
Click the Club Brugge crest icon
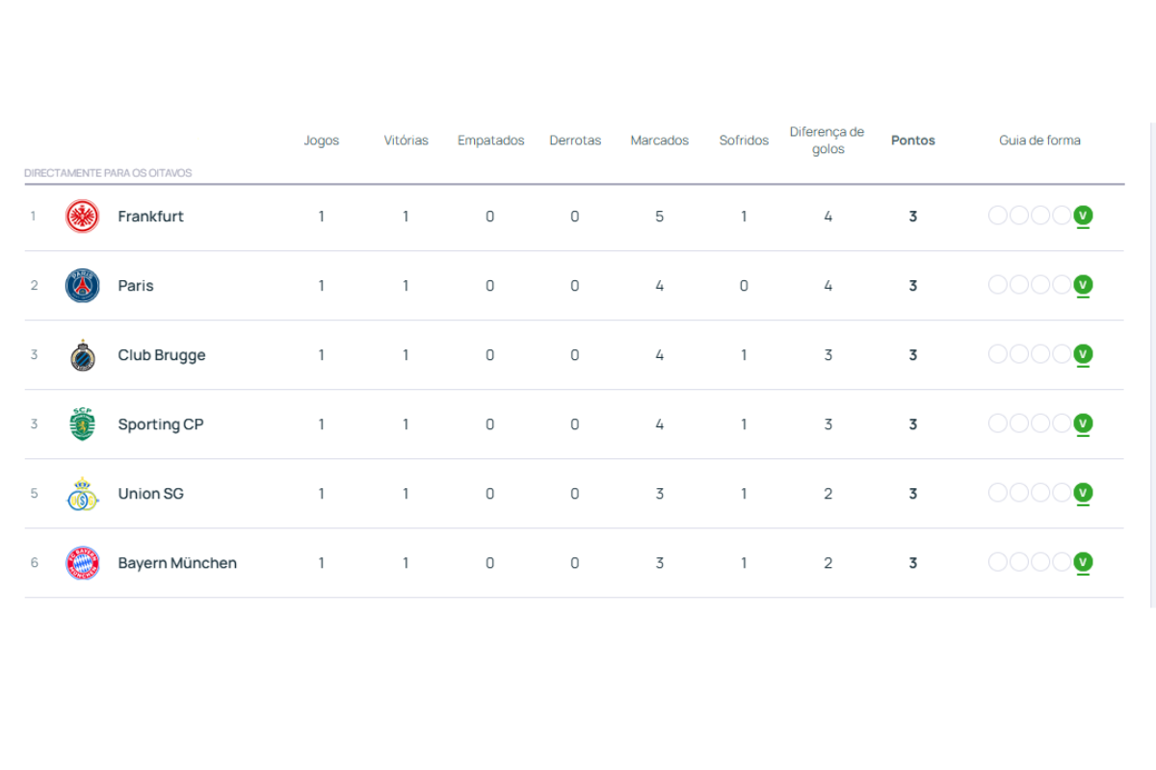pyautogui.click(x=82, y=355)
